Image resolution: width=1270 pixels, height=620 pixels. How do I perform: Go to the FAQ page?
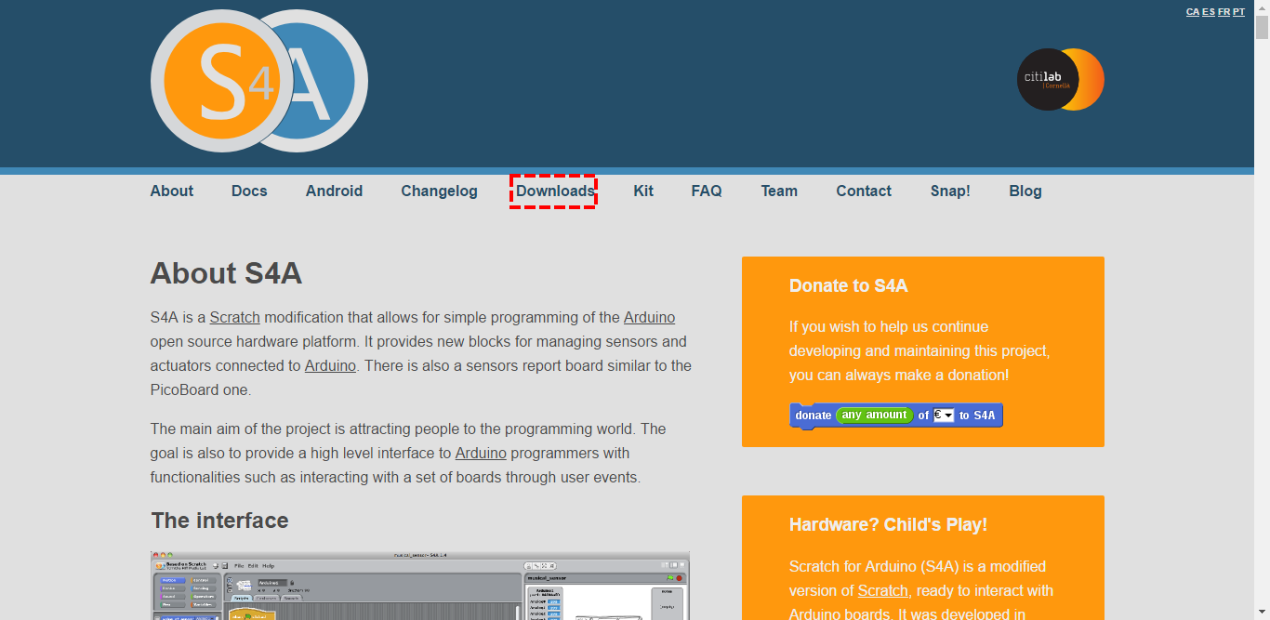click(706, 191)
